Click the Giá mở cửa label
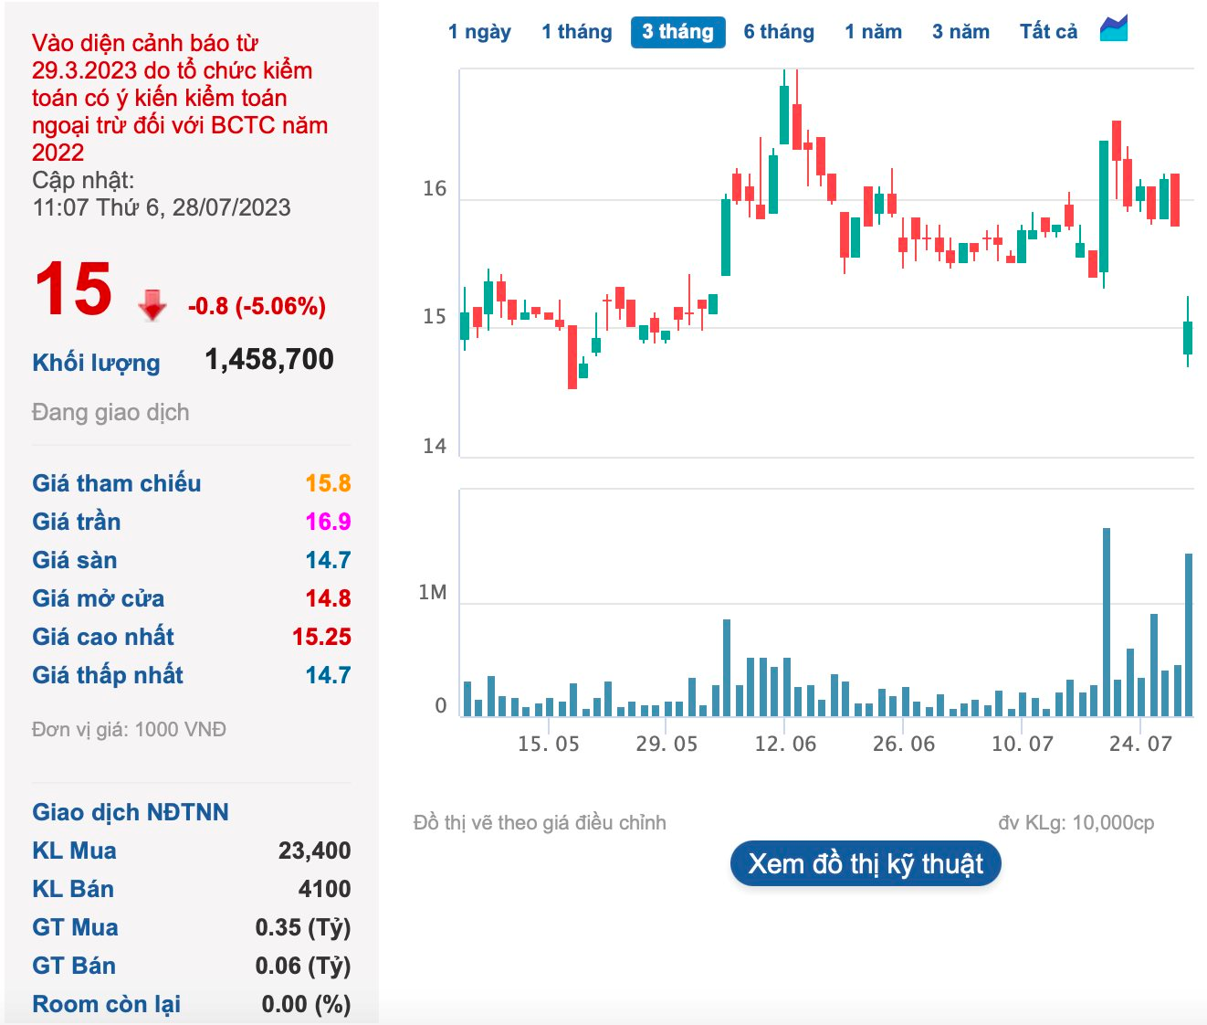Screen dimensions: 1207x1025 [99, 598]
